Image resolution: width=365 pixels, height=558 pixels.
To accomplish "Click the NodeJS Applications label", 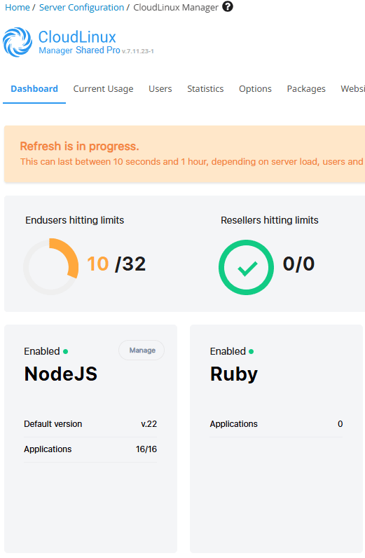I will (48, 449).
